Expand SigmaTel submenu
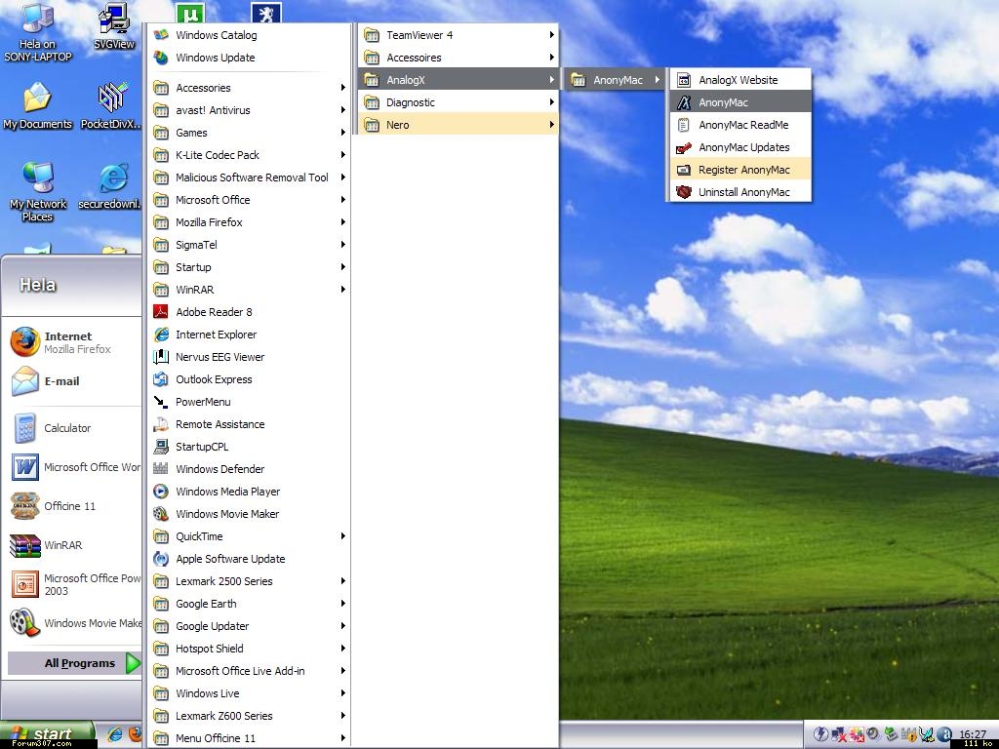The image size is (999, 749). pyautogui.click(x=250, y=245)
